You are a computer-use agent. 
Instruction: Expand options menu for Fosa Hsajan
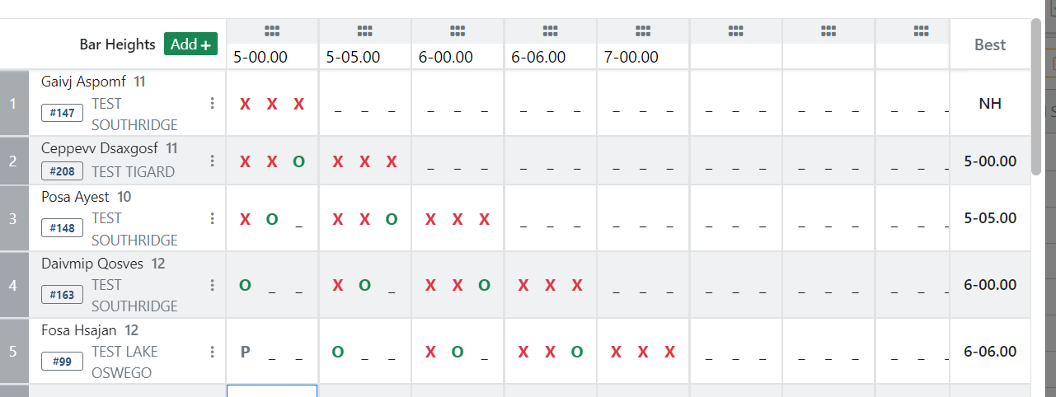(212, 352)
